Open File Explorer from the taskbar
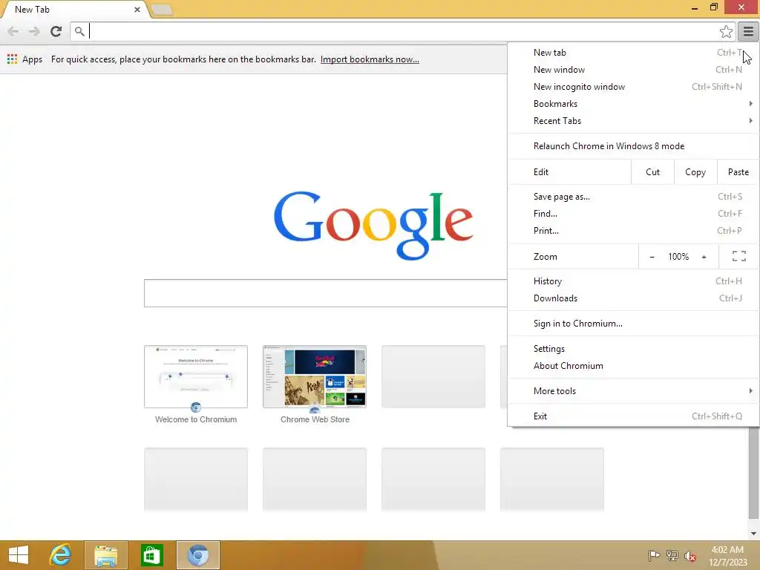 pyautogui.click(x=105, y=555)
